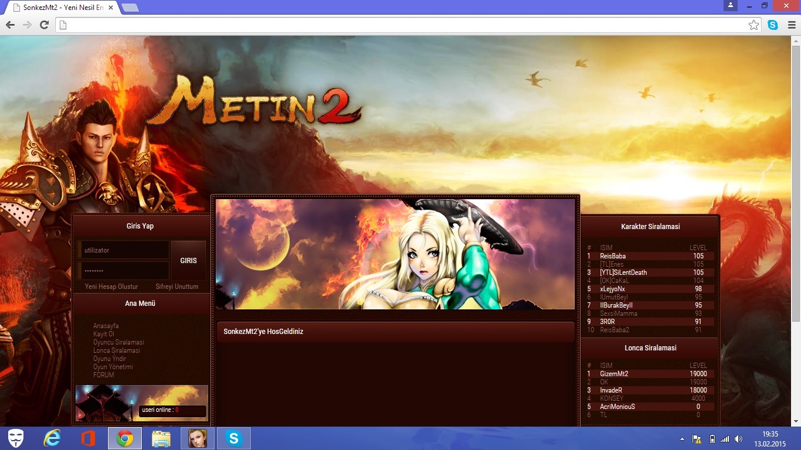This screenshot has height=450, width=801.
Task: Go back with the browser back arrow
Action: (x=10, y=25)
